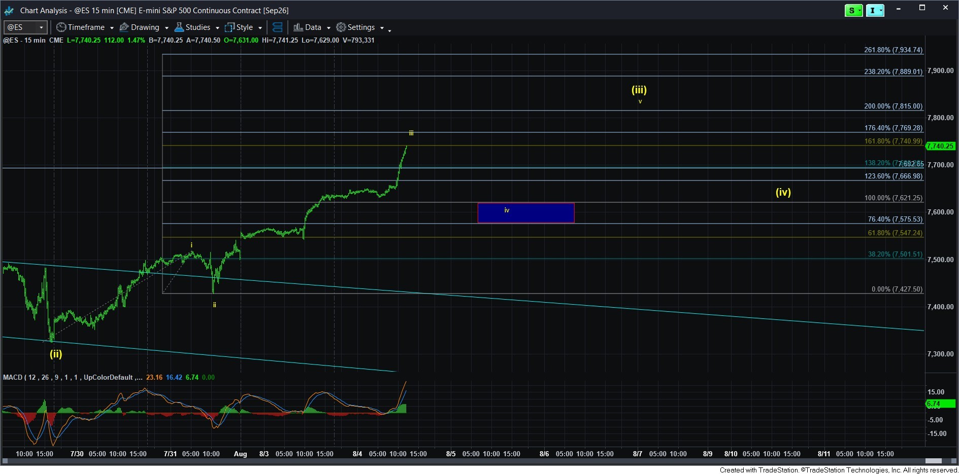Expand the Style dropdown arrow

(260, 28)
